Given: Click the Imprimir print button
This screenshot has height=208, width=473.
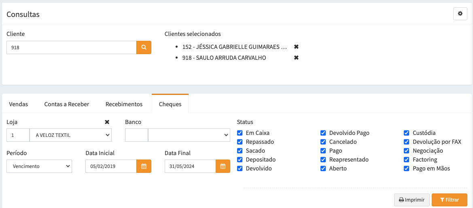Looking at the screenshot, I should (x=411, y=200).
